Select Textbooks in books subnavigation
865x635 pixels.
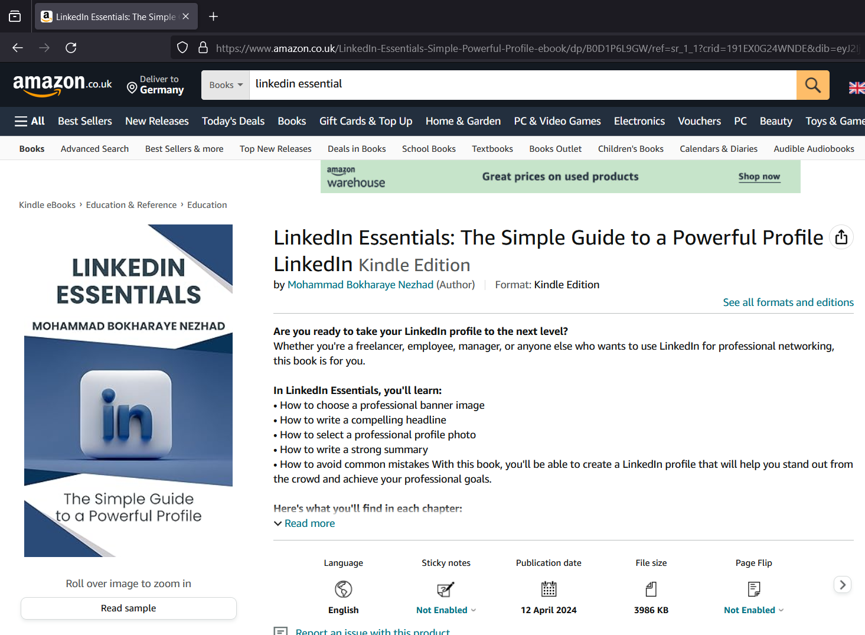(x=492, y=149)
